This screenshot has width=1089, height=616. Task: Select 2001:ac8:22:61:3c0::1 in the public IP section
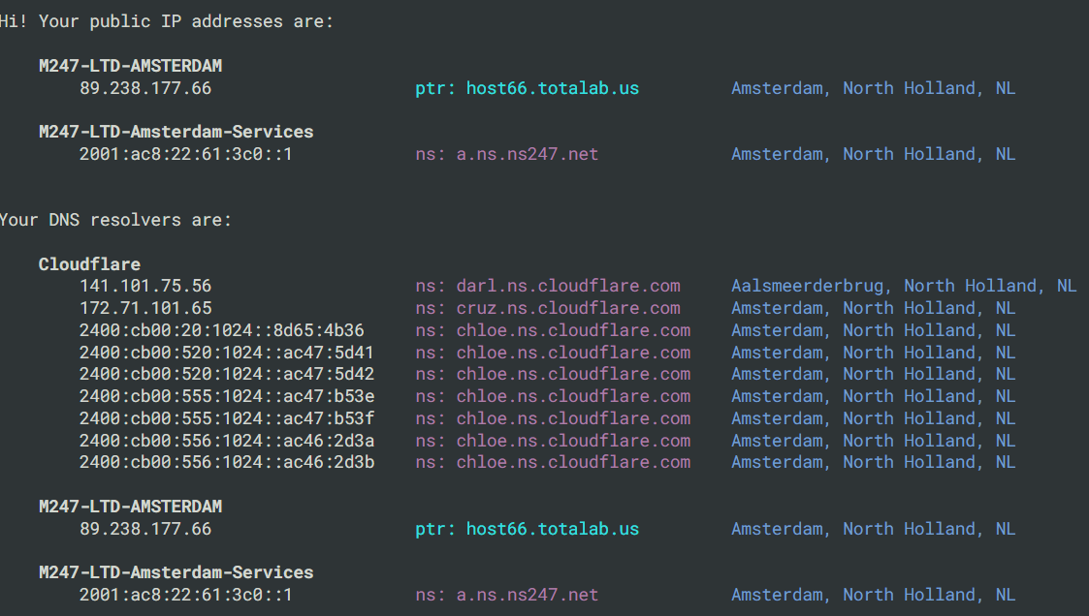tap(185, 154)
